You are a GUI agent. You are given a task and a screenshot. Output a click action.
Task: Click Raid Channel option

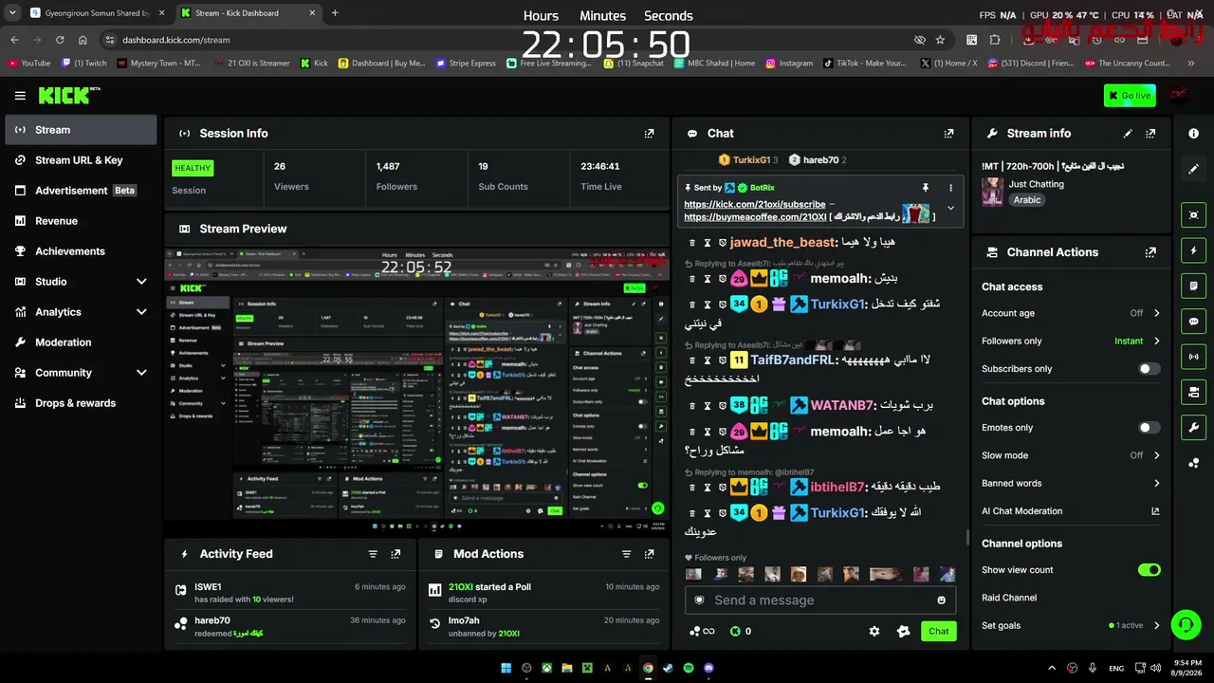click(x=1009, y=598)
